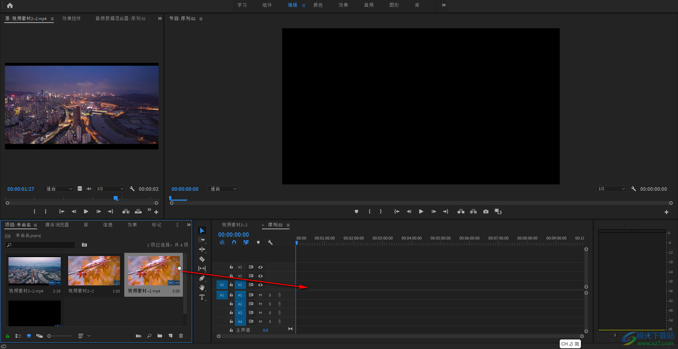Open Program monitor playback resolution 1/2 dropdown
678x349 pixels.
point(612,189)
